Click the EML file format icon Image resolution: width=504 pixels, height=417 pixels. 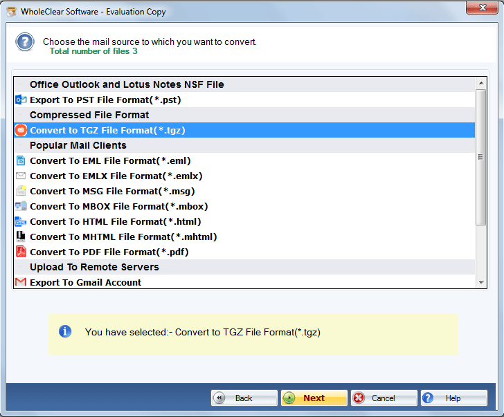(x=21, y=160)
